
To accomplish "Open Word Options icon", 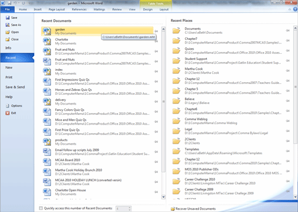I will click(x=7, y=106).
